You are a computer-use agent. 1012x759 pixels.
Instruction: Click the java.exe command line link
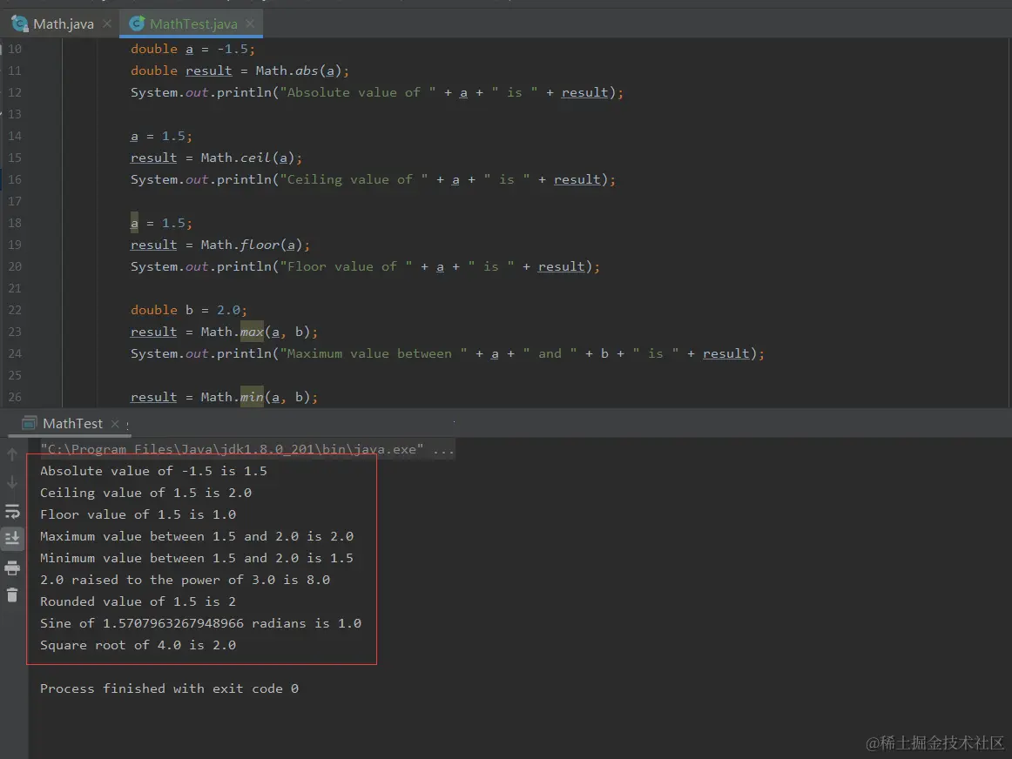coord(232,449)
